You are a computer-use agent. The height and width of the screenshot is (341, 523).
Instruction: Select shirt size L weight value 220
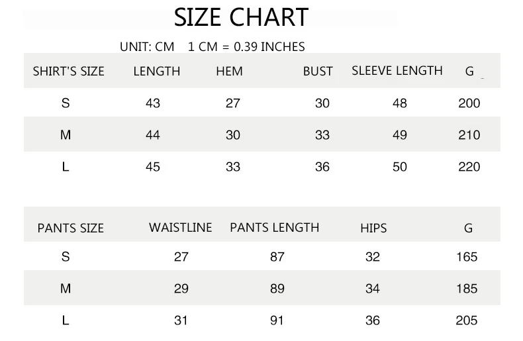click(x=469, y=167)
